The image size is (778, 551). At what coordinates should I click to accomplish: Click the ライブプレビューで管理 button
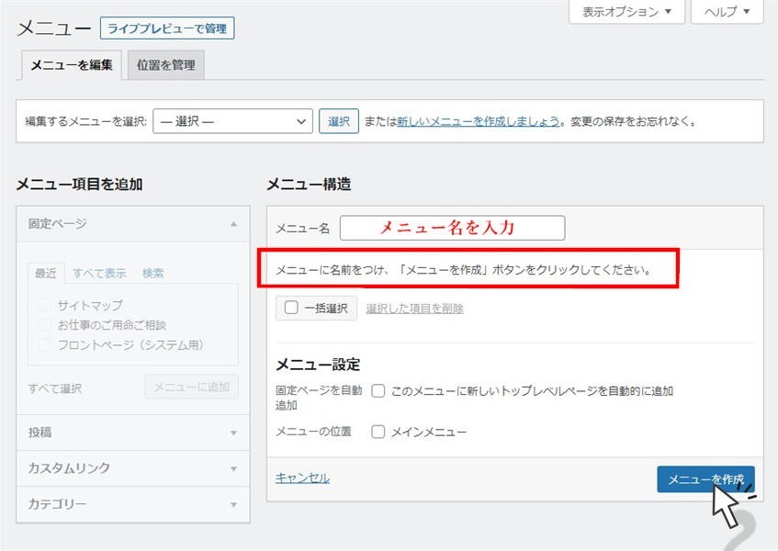coord(167,28)
